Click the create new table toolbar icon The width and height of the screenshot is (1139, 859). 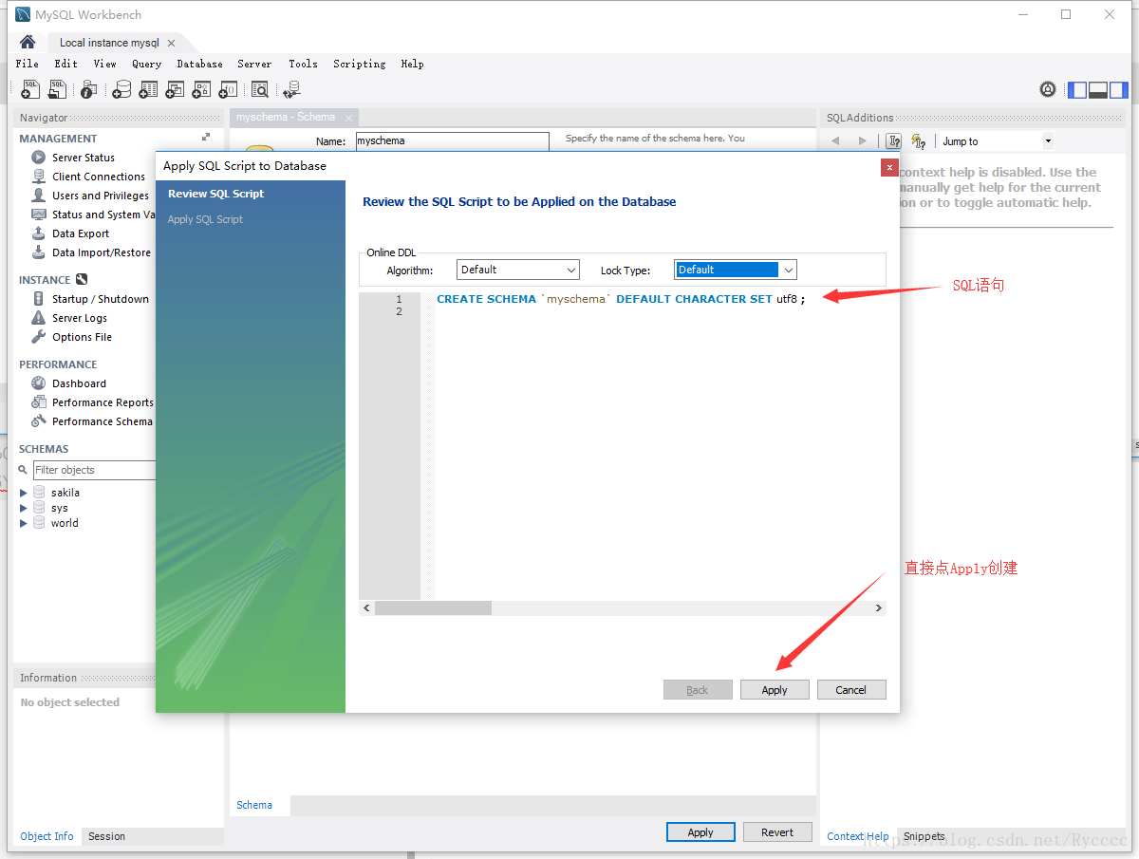coord(148,89)
